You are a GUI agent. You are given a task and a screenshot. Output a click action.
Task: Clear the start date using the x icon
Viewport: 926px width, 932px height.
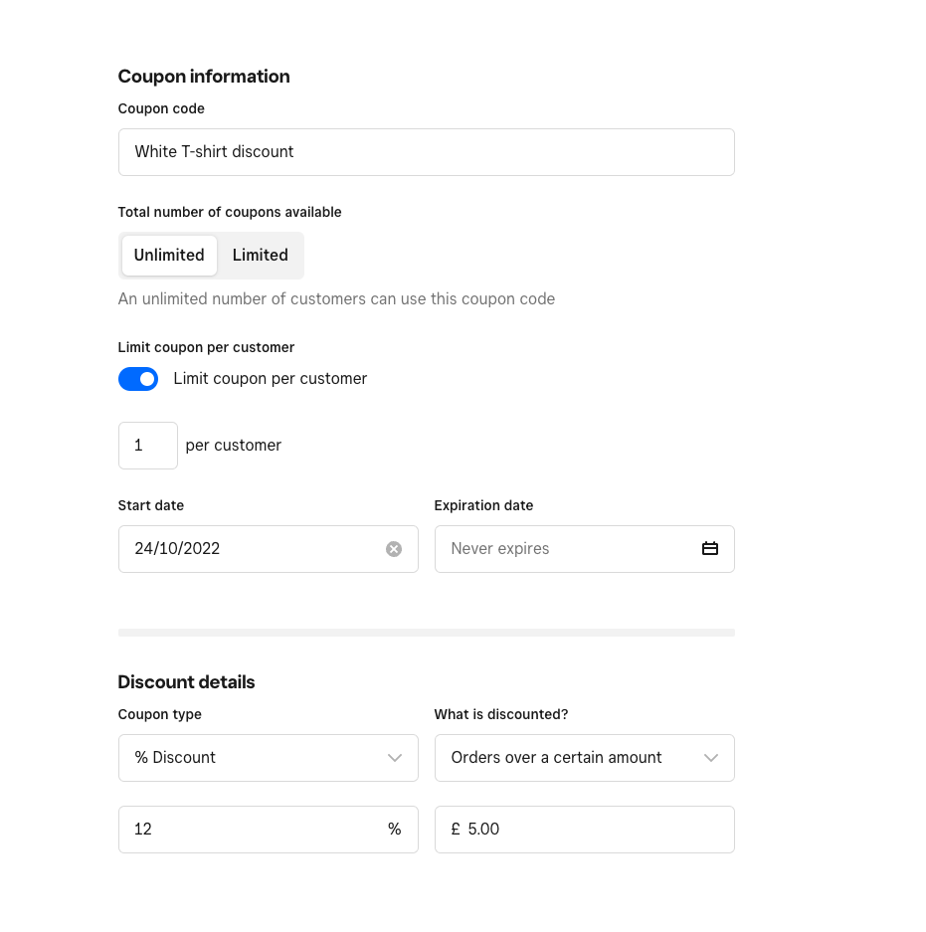(x=394, y=548)
